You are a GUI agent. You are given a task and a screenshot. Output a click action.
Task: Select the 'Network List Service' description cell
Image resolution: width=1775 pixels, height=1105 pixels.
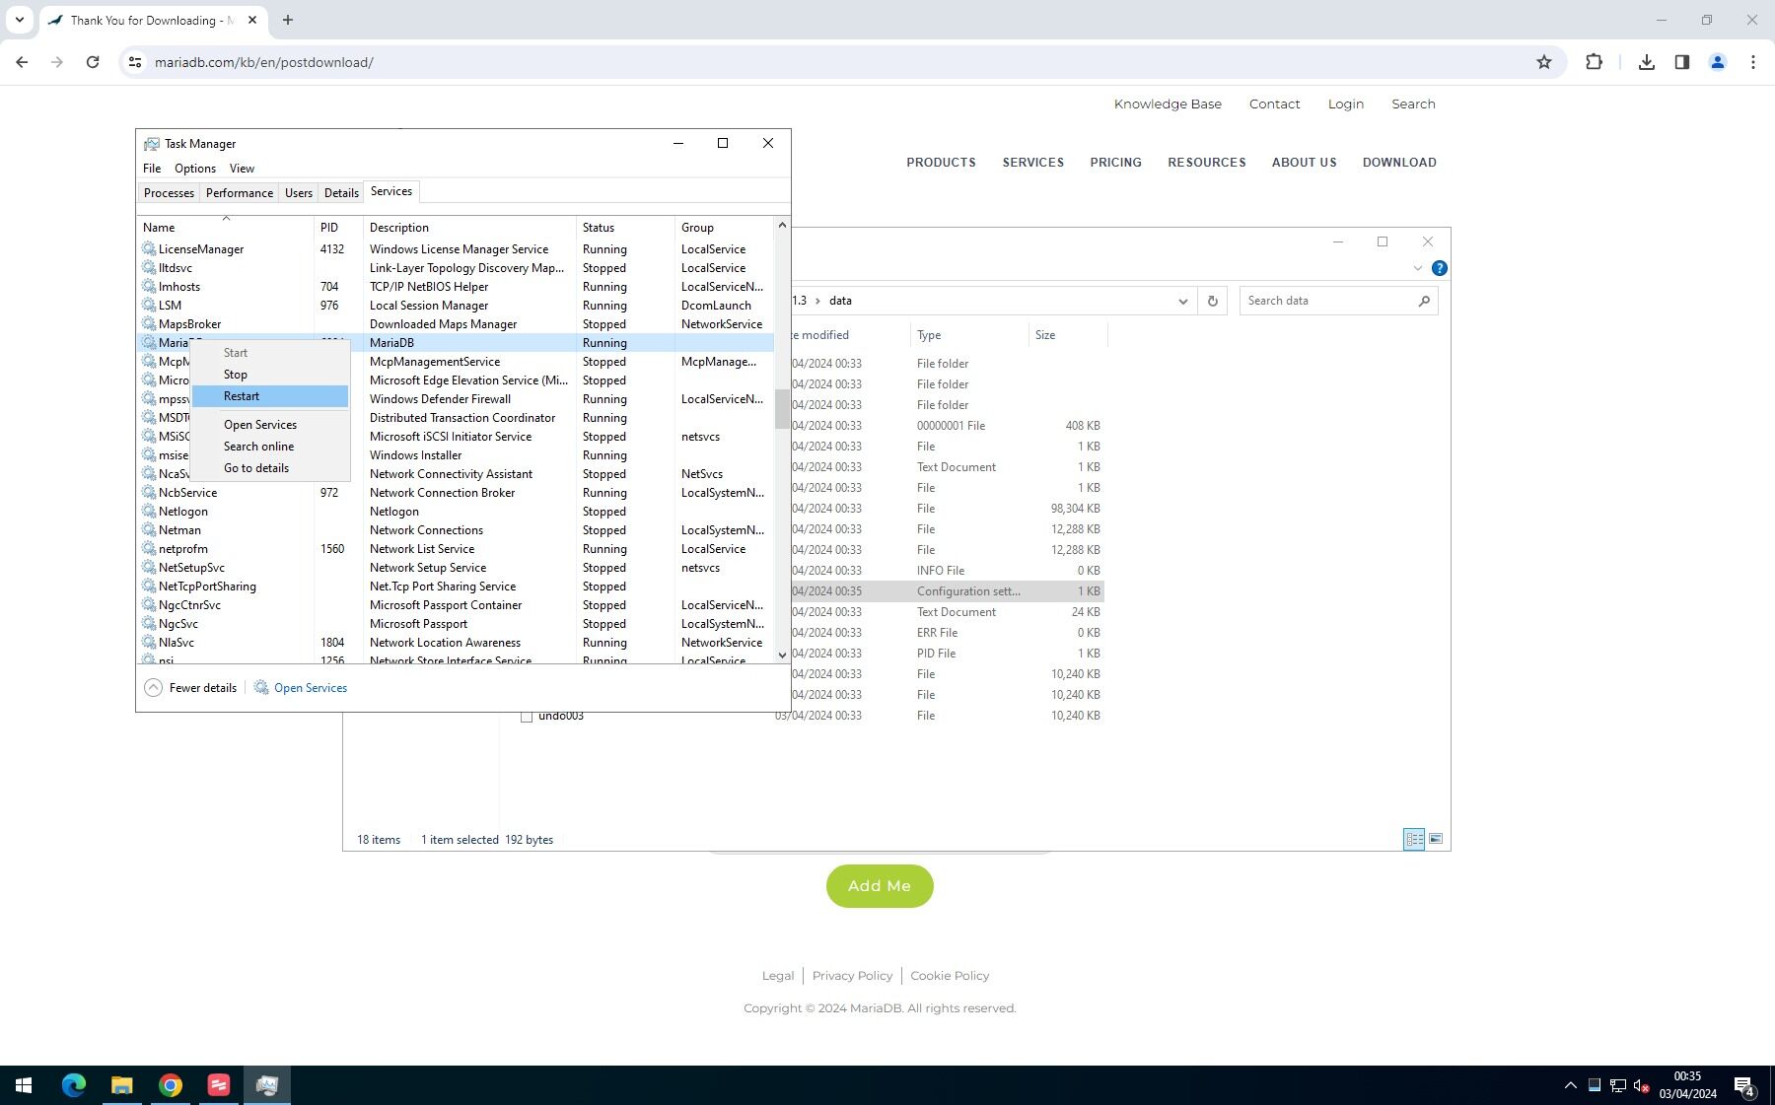(469, 549)
